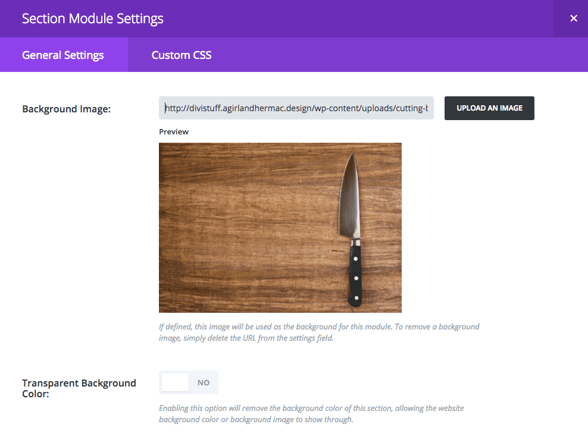Toggle the Transparent Background Color switch
Screen dimensions: 588x446
188,382
